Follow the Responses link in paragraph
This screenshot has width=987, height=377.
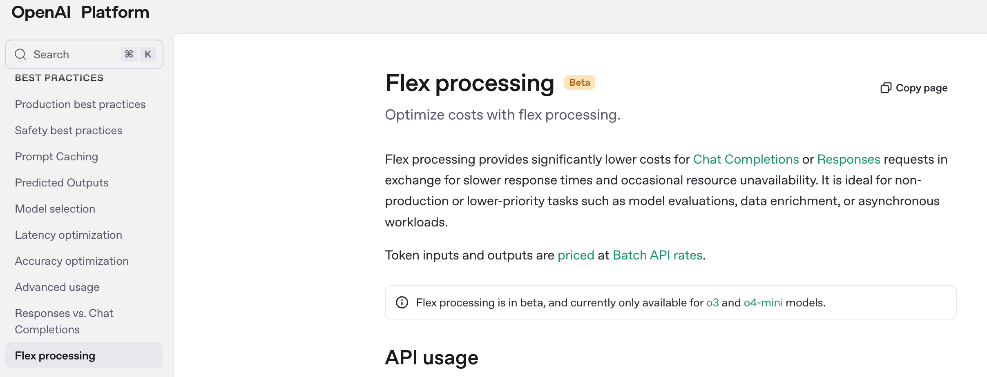(849, 159)
